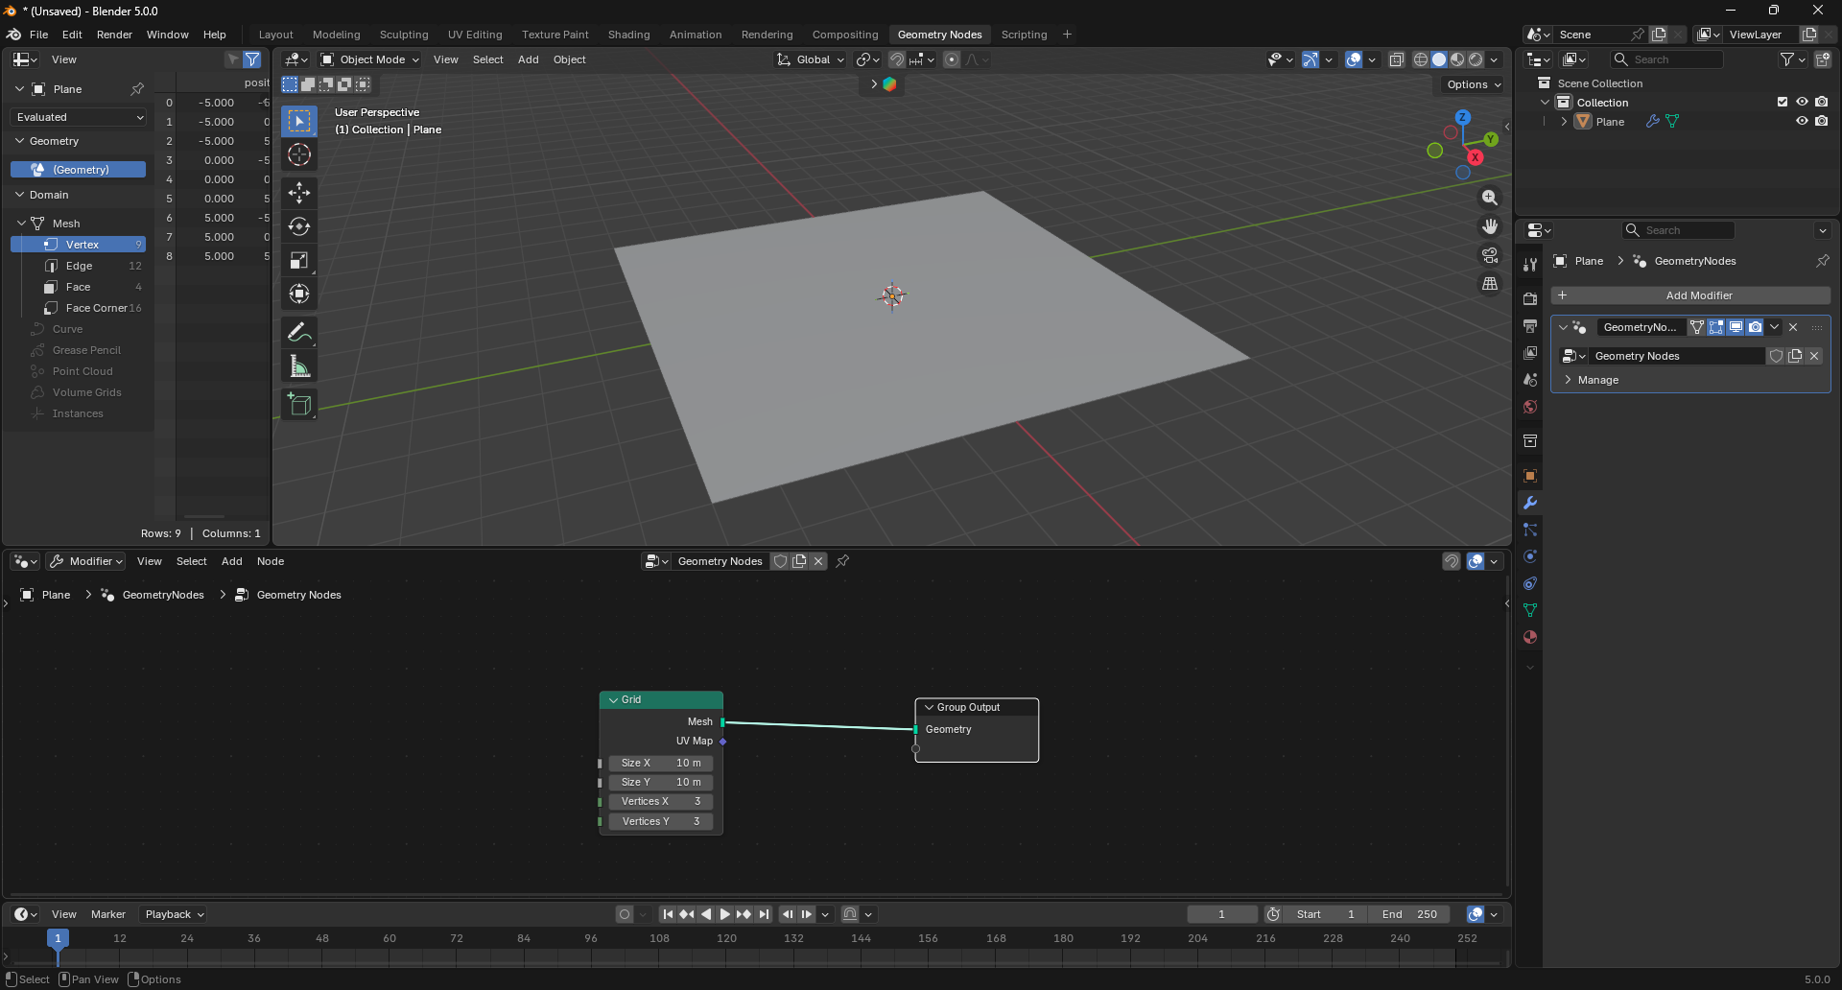Switch viewport to wireframe shading
Image resolution: width=1842 pixels, height=990 pixels.
point(1421,59)
